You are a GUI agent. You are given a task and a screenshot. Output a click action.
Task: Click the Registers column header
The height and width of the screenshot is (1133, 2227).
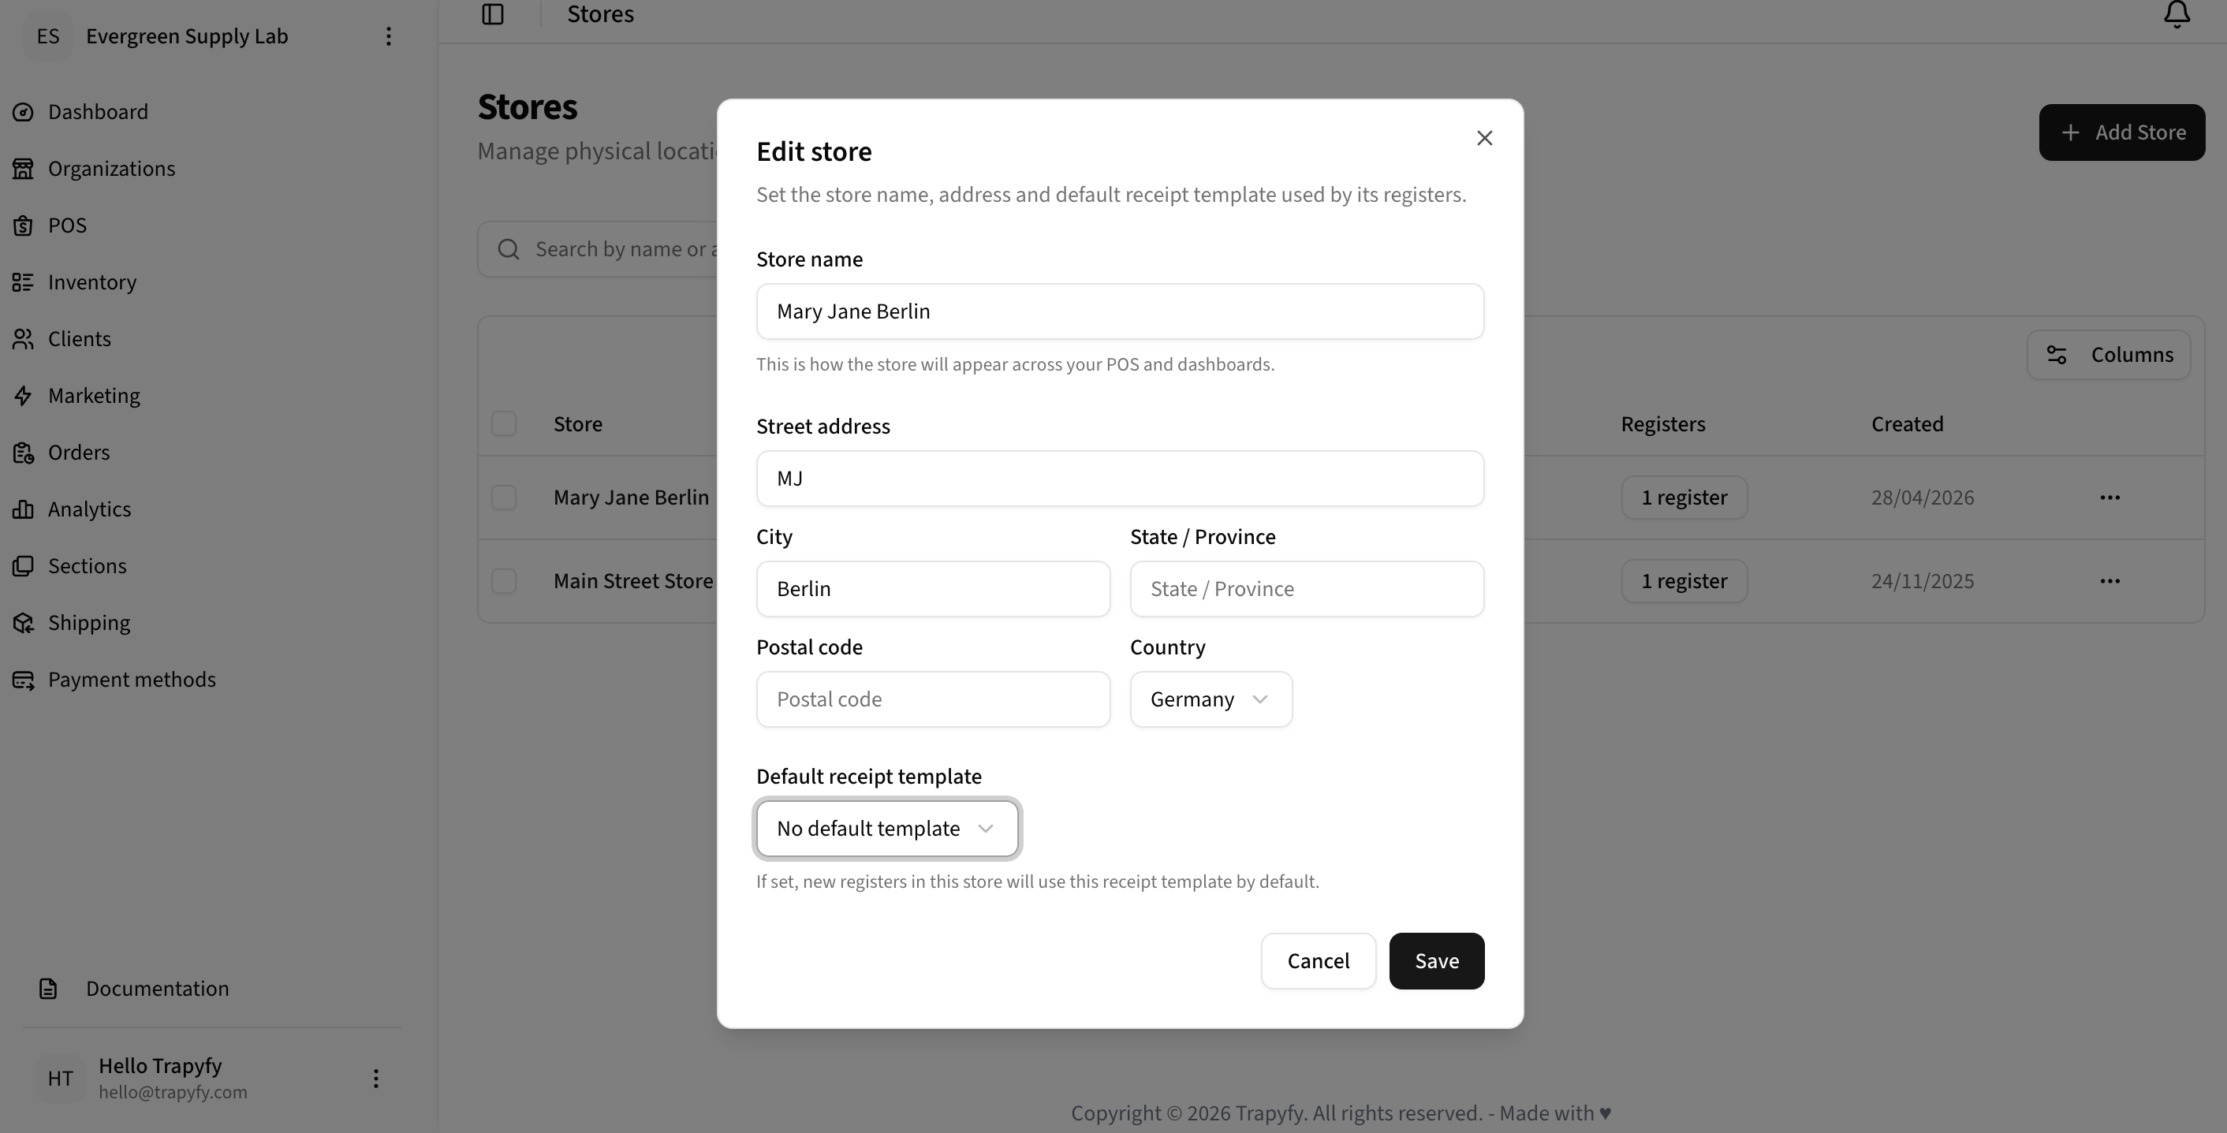click(1662, 424)
